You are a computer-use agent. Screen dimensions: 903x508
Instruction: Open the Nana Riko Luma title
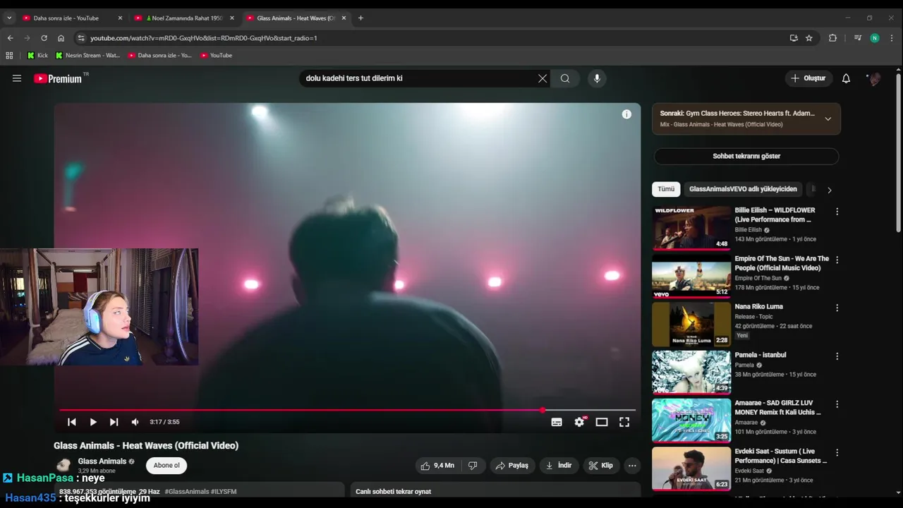[758, 307]
